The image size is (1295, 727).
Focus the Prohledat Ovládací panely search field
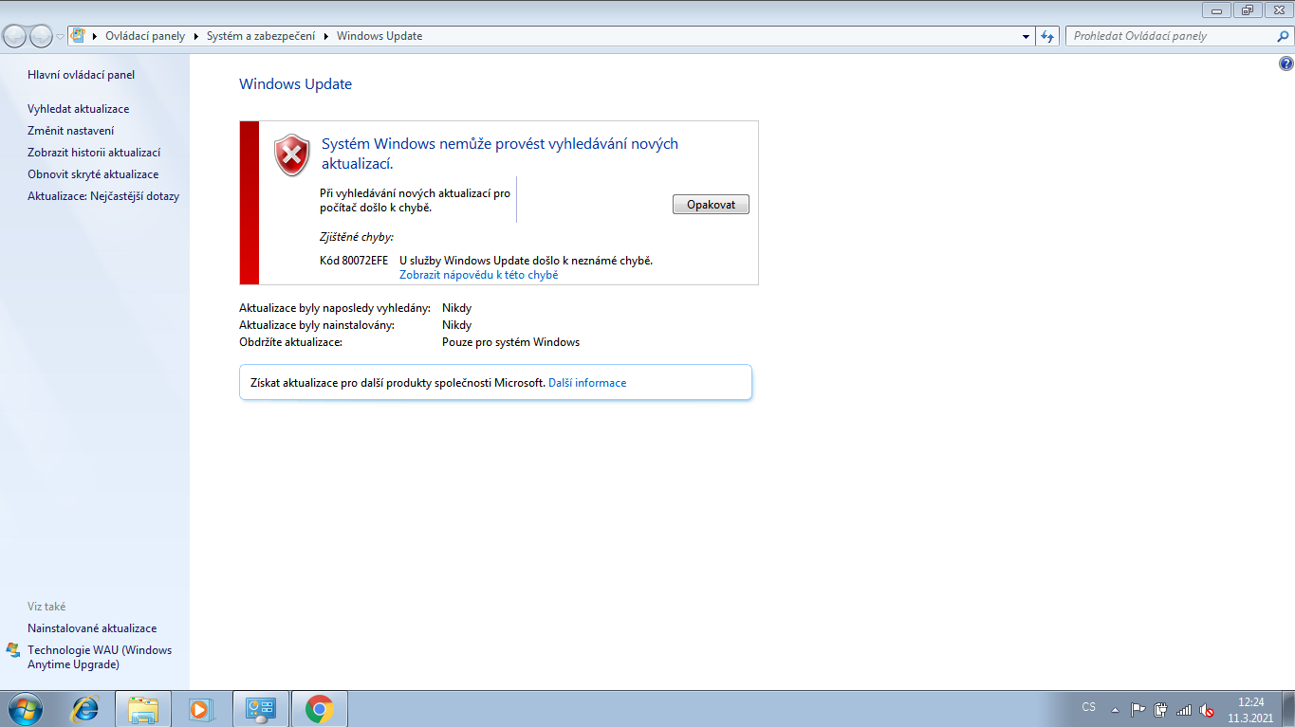pyautogui.click(x=1171, y=36)
